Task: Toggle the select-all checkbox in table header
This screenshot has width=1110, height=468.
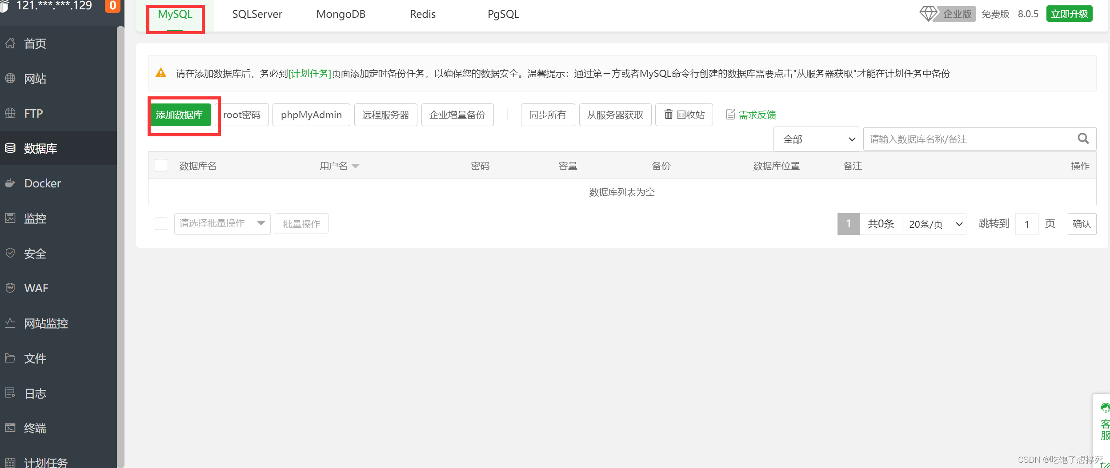Action: 161,166
